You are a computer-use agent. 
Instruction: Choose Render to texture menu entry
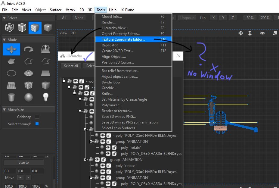click(133, 111)
